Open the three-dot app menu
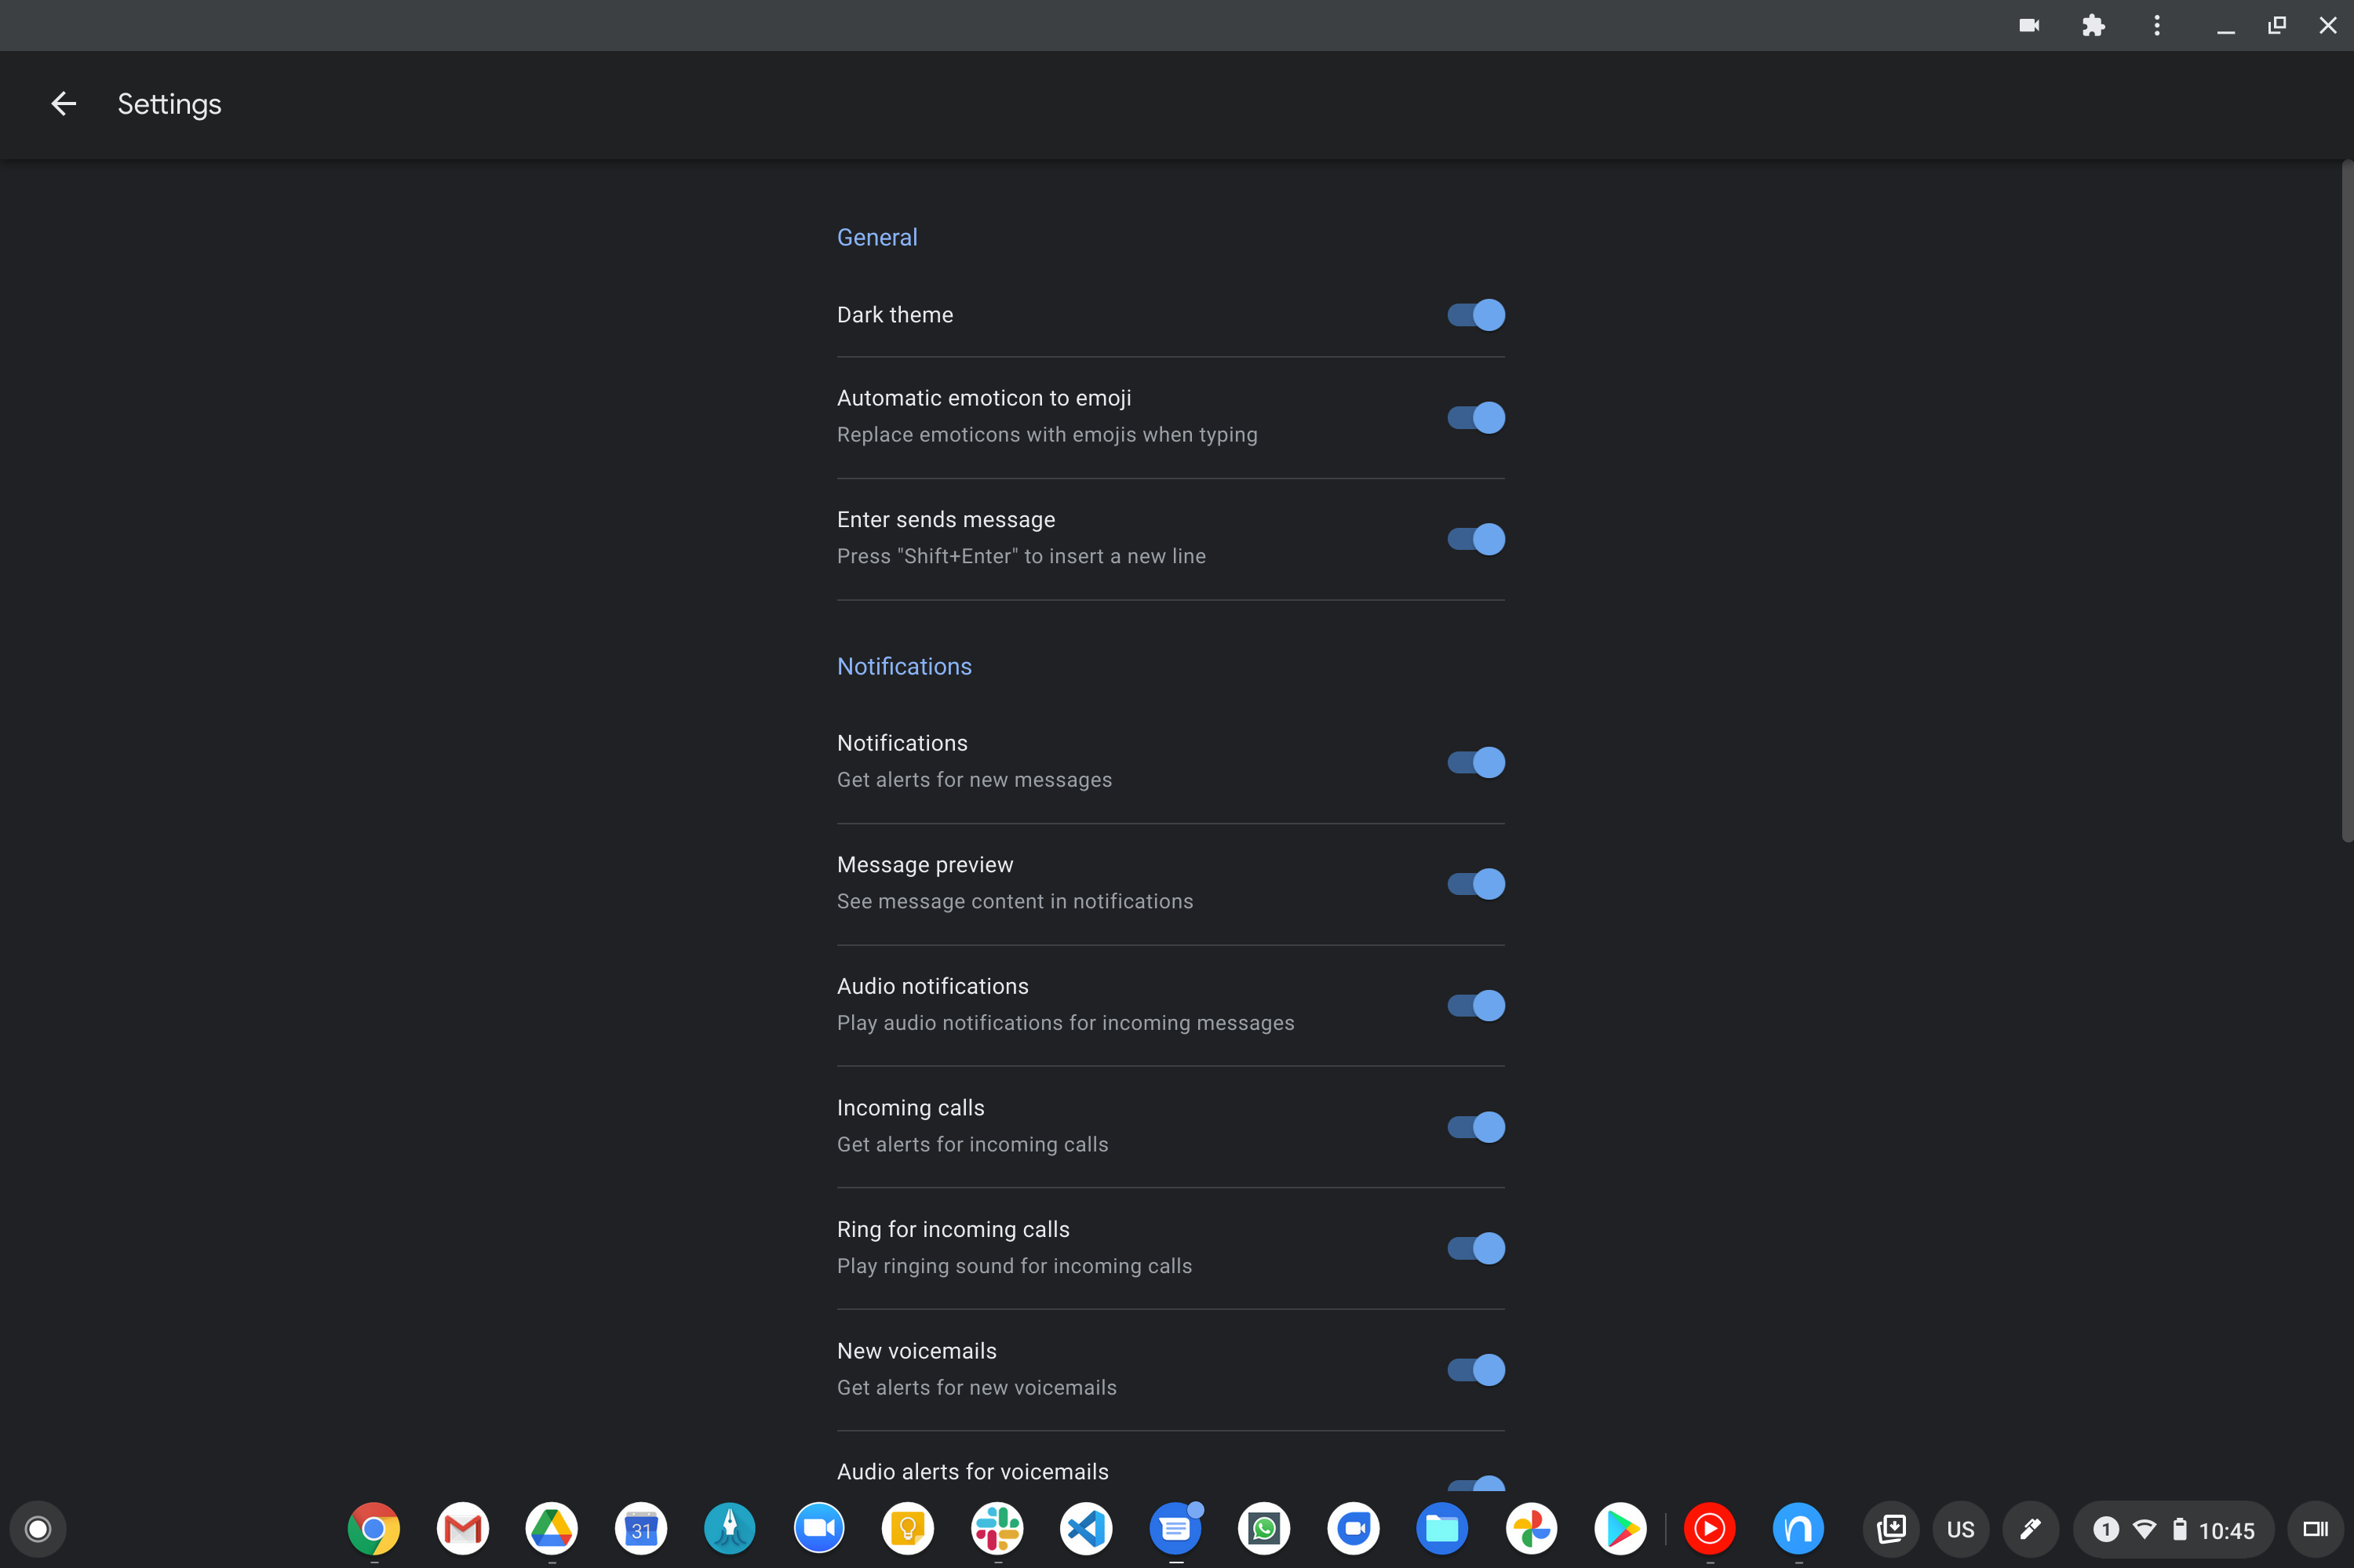The image size is (2354, 1568). [x=2157, y=26]
